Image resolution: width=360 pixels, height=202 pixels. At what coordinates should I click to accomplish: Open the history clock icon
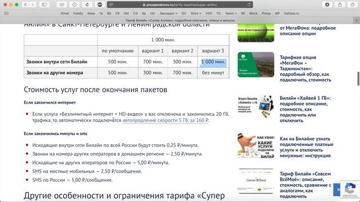tap(74, 4)
